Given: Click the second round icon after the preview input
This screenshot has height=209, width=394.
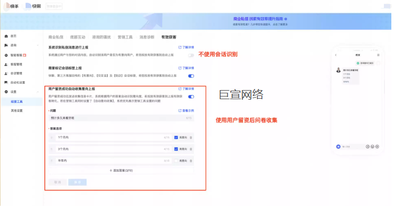Looking at the screenshot, I should (372, 147).
